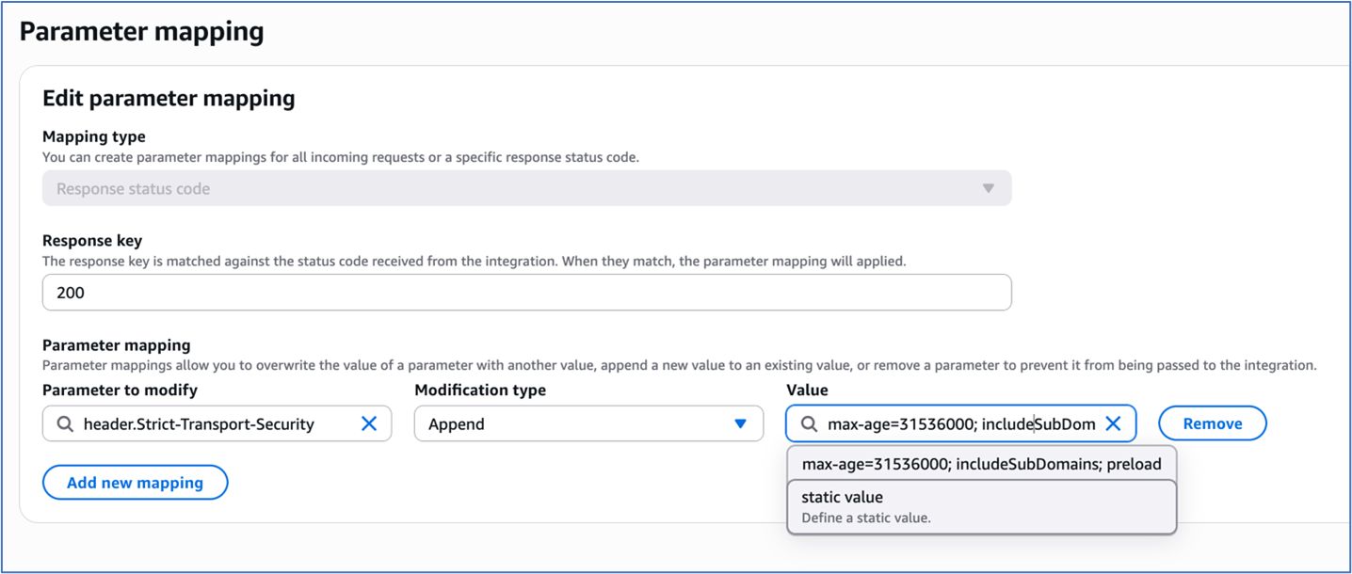Click the X beside max-age=31536000 value text
Image resolution: width=1352 pixels, height=574 pixels.
pos(1113,423)
